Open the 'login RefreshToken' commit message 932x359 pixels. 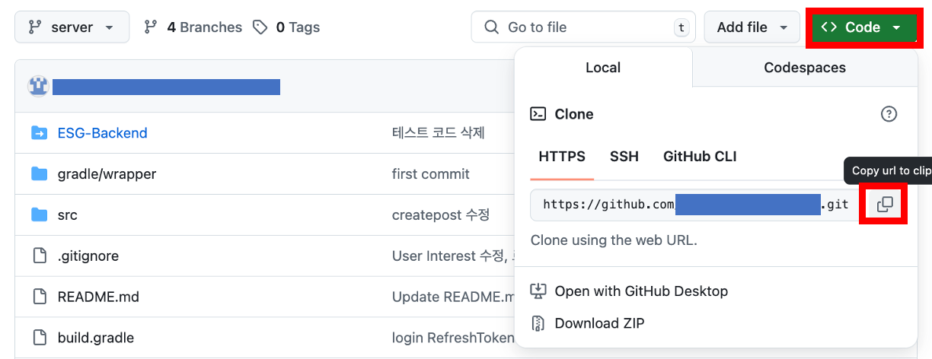tap(453, 338)
